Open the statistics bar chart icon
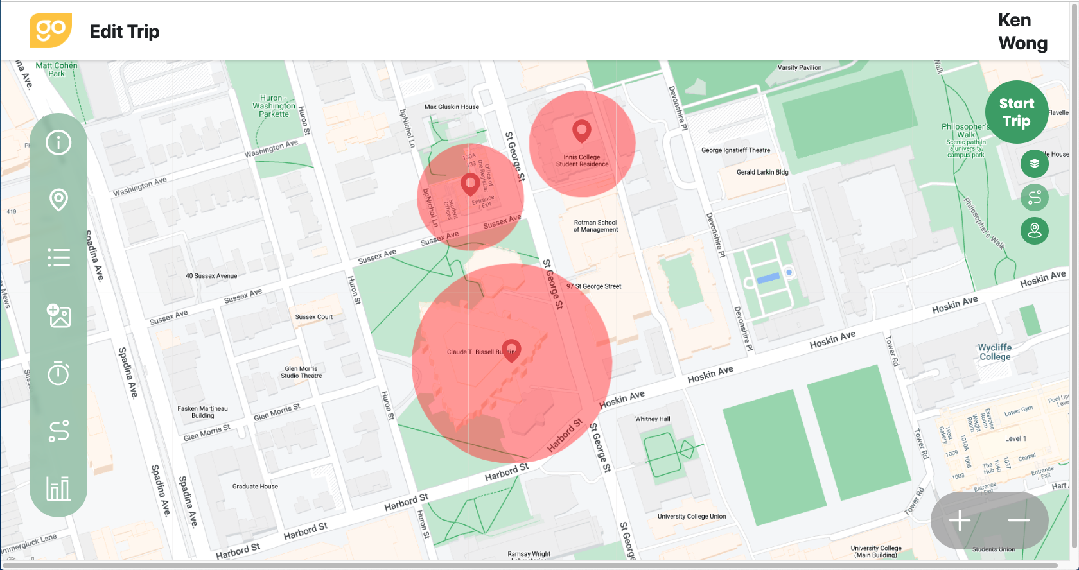Image resolution: width=1079 pixels, height=570 pixels. 58,488
